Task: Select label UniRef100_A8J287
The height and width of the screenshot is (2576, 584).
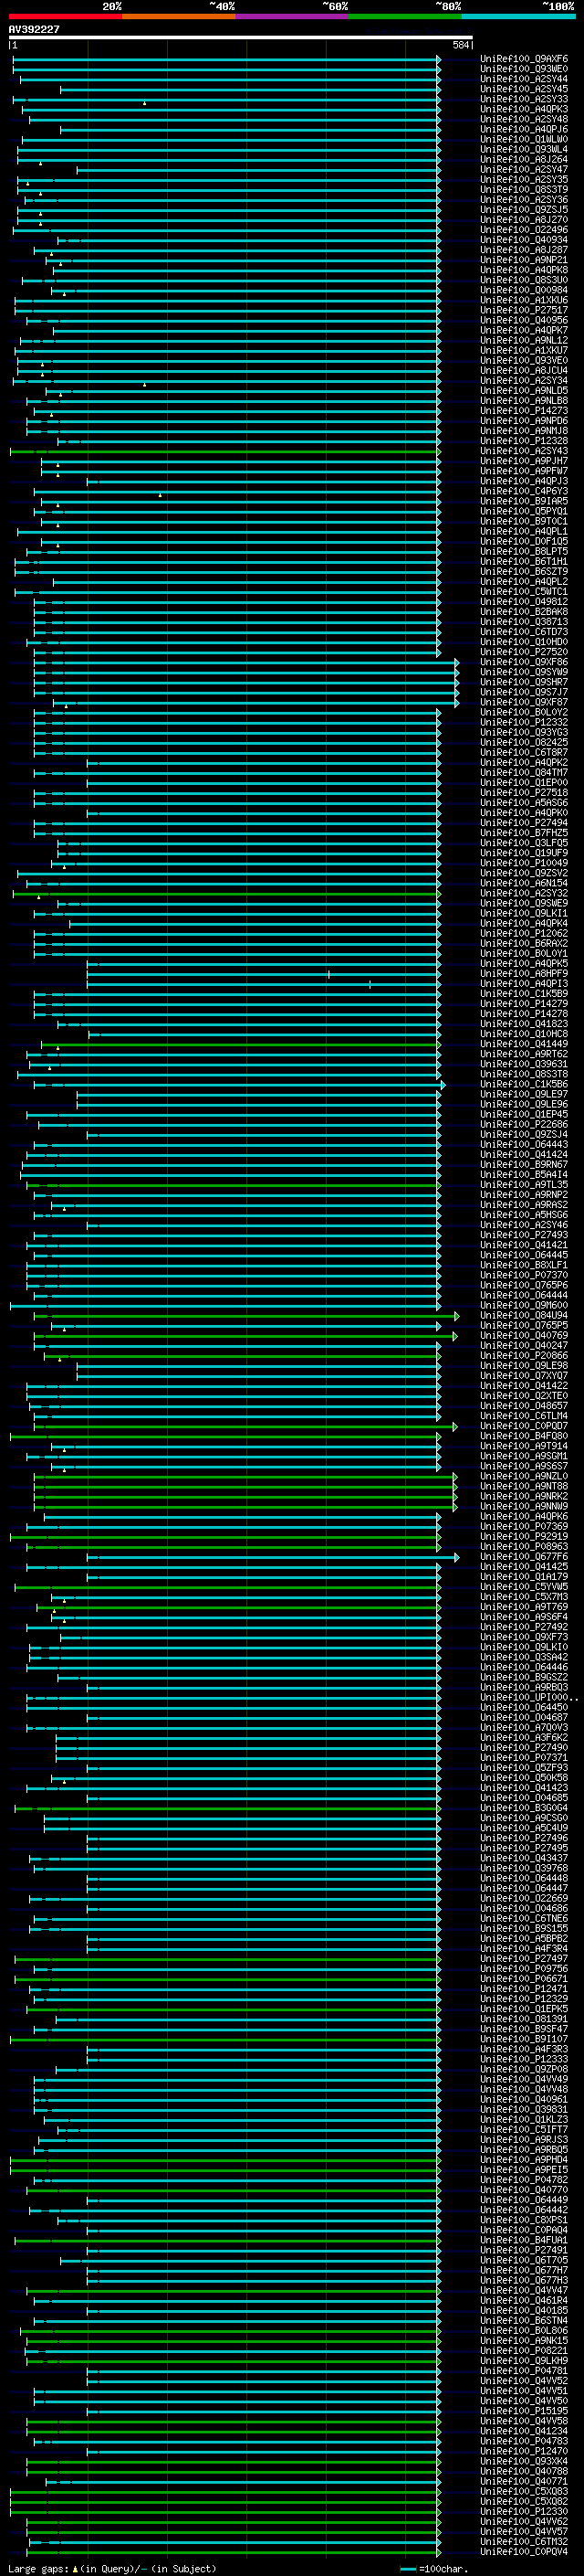Action: [524, 250]
